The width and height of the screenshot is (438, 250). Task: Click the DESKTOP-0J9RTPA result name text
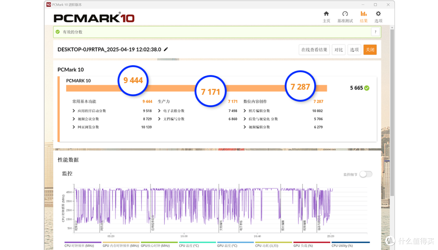109,49
